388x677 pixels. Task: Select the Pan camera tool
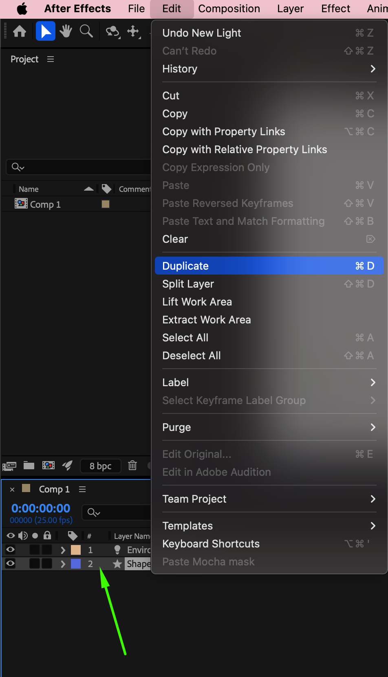click(133, 31)
